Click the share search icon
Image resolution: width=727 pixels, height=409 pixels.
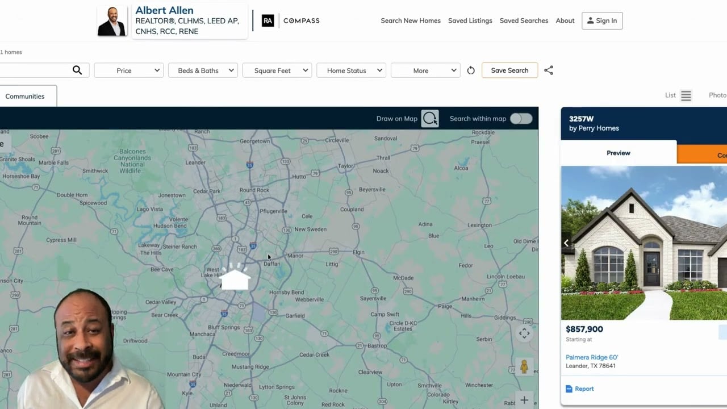point(548,70)
